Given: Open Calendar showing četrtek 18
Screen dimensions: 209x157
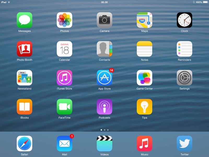Looking at the screenshot, I should 65,49.
